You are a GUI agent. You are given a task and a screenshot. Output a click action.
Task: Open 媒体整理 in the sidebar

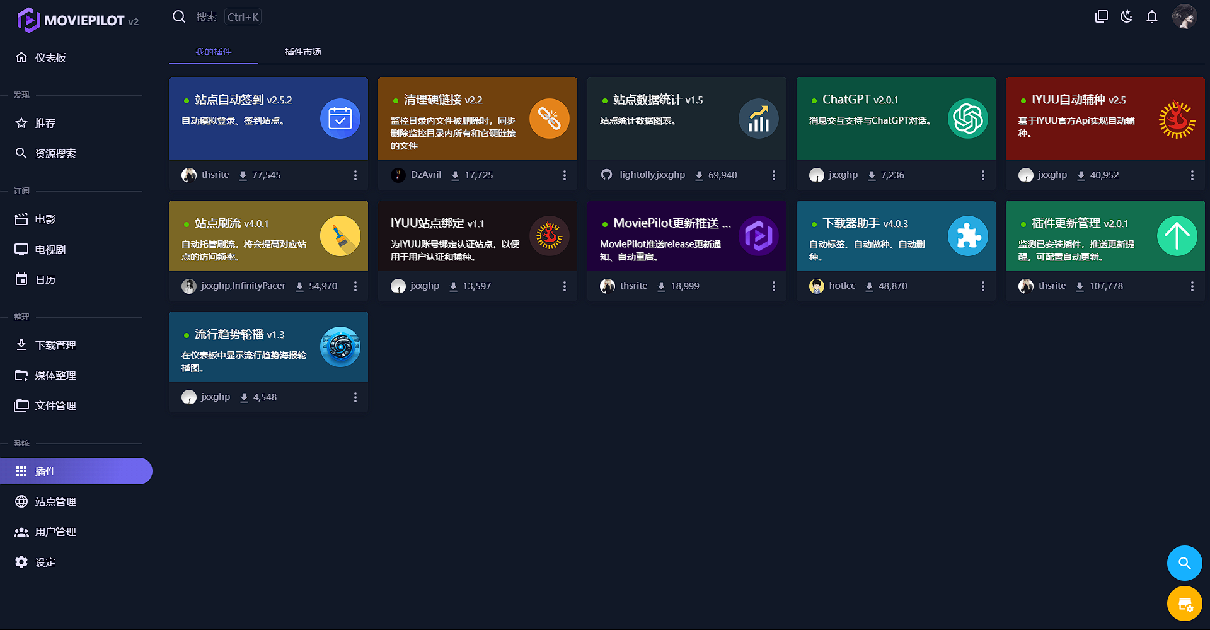pyautogui.click(x=76, y=375)
